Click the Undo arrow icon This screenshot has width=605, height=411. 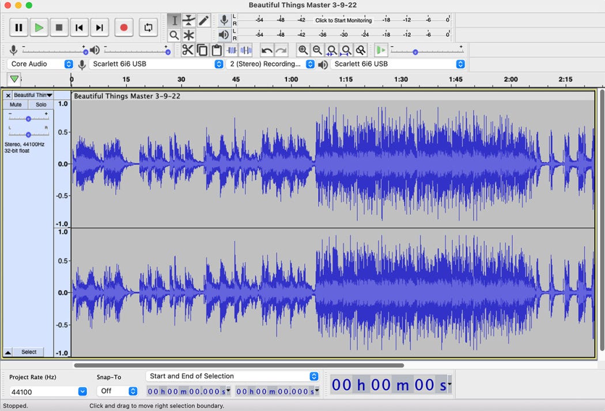coord(268,50)
